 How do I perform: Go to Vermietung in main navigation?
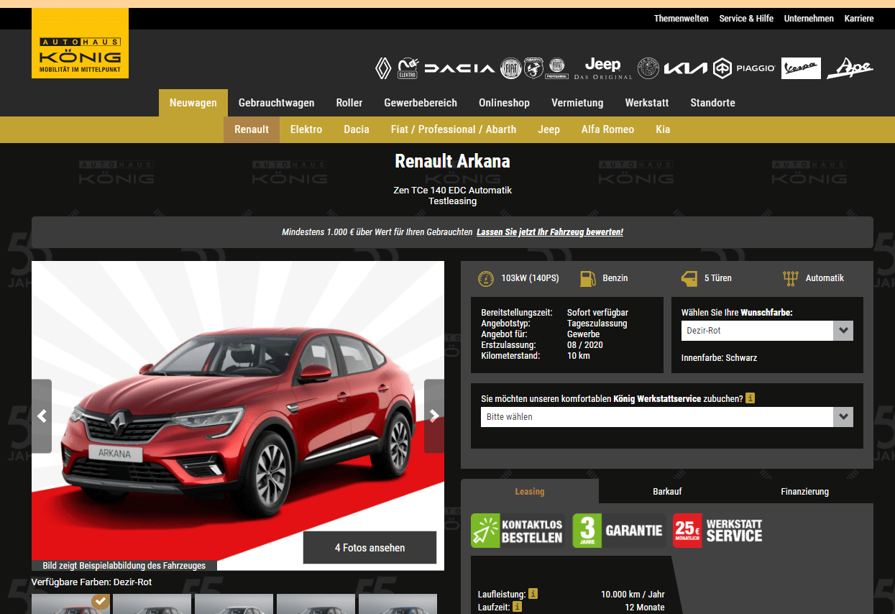[577, 103]
